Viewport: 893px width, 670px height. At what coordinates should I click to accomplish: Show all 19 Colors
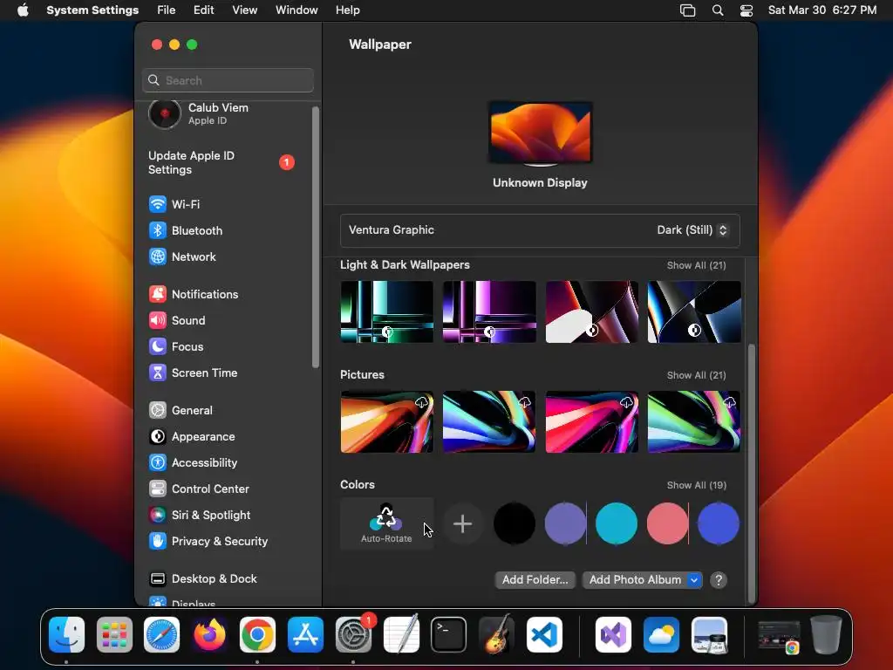coord(696,485)
